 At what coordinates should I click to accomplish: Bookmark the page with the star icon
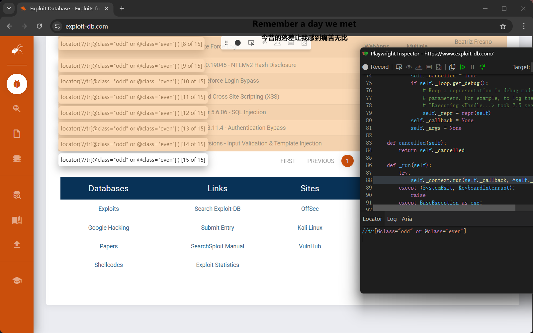[x=503, y=26]
